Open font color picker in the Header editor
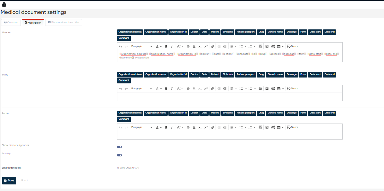384x191 pixels. pos(158,46)
